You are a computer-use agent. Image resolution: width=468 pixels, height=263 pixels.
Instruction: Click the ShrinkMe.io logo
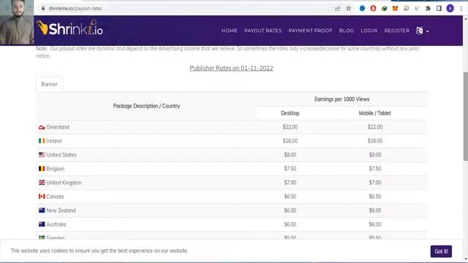click(70, 28)
